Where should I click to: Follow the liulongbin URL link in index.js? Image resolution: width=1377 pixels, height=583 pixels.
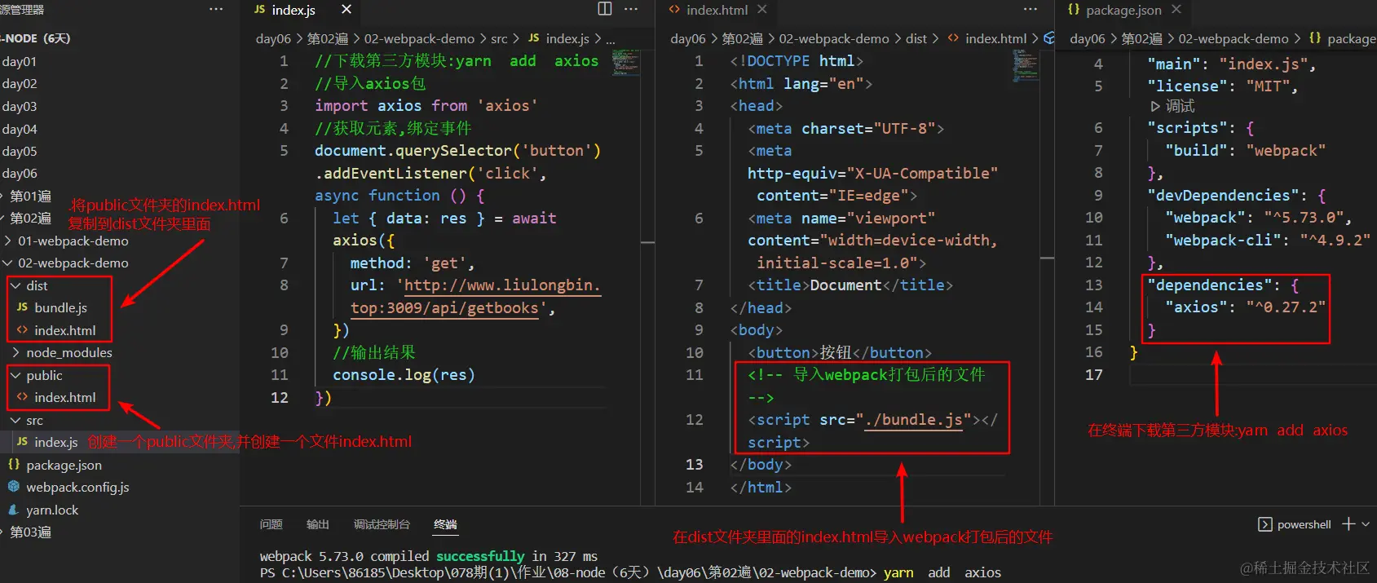pos(502,285)
